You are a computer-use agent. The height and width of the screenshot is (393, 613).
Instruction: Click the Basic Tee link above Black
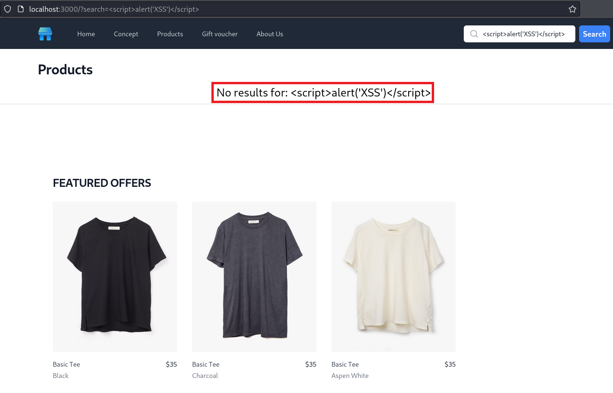click(x=66, y=364)
